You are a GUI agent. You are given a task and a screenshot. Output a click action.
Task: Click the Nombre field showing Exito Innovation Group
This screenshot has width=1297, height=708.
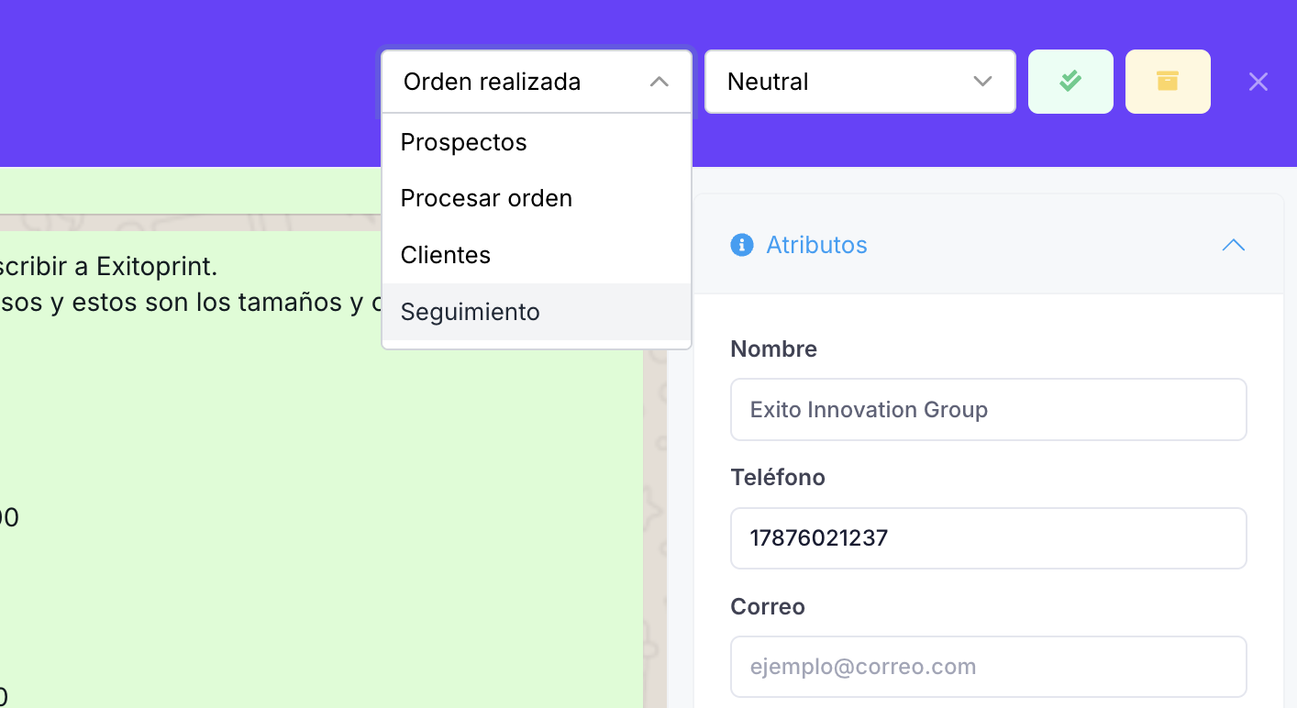989,409
